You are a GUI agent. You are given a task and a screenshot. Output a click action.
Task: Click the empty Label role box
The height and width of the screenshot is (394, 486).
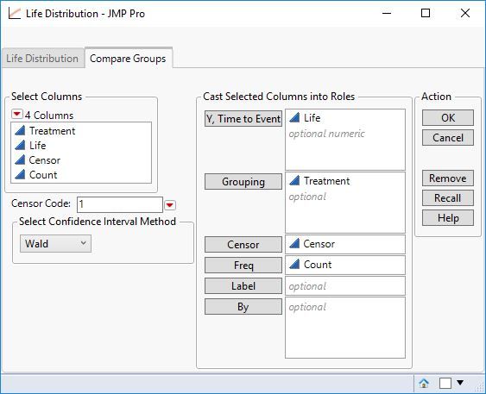click(x=345, y=285)
